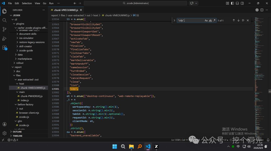Open the notifications bell in status bar
This screenshot has width=271, height=151.
click(268, 140)
